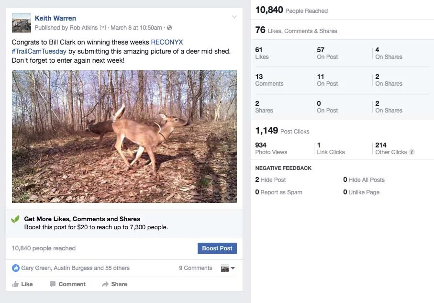Open the comment-as page selector dropdown
The width and height of the screenshot is (434, 303).
coord(228,269)
